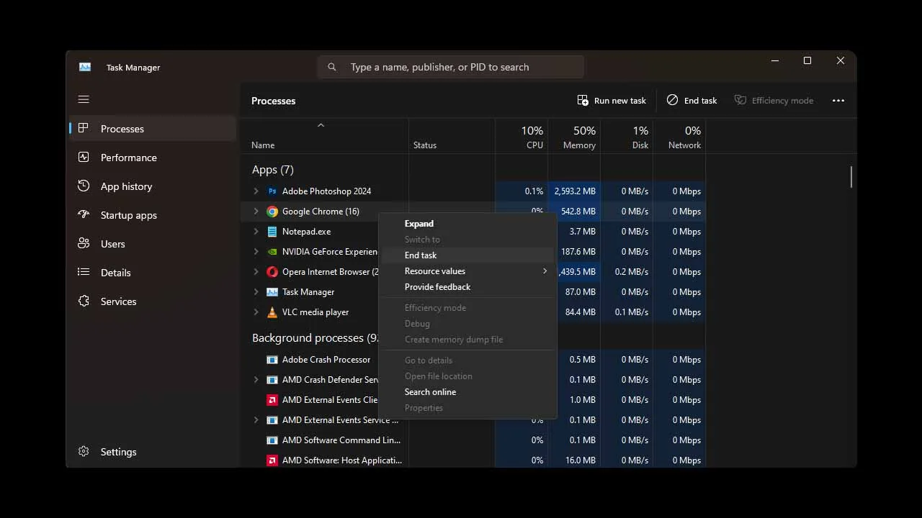Click the NVIDIA GeForce Experience icon
Viewport: 922px width, 518px height.
click(272, 252)
